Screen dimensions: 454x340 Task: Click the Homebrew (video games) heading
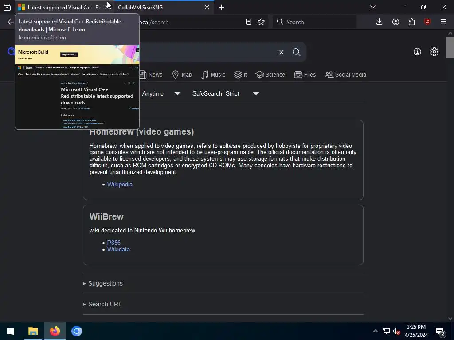pos(141,132)
